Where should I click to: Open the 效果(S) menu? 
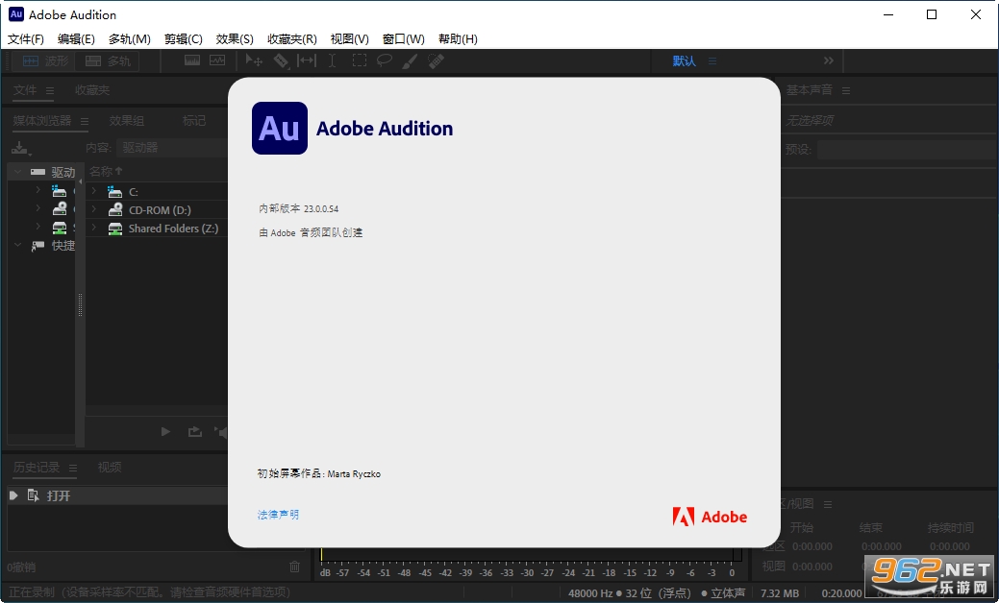pyautogui.click(x=235, y=39)
